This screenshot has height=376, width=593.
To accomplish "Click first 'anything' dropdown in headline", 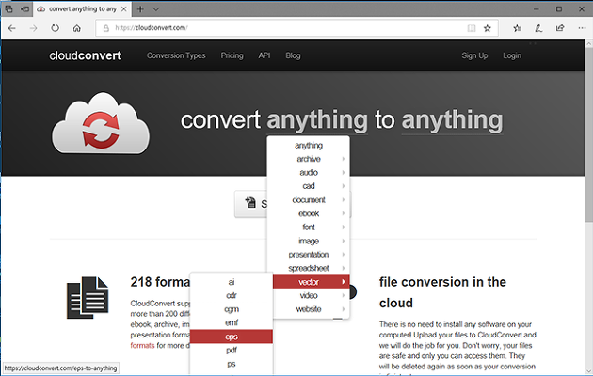I will pos(317,121).
